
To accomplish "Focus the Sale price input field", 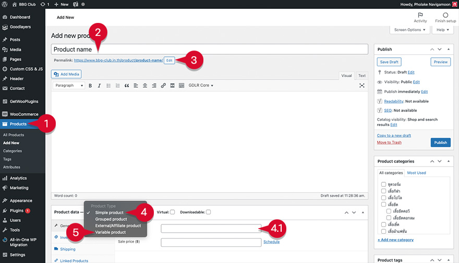I will click(211, 242).
